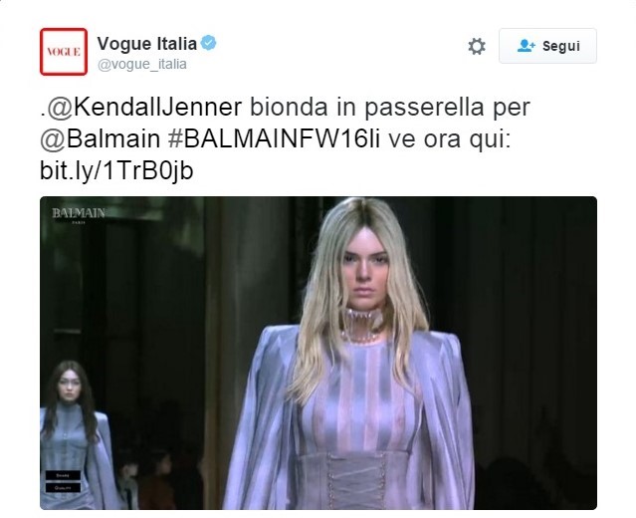Click the words 'bionda in passerella per'
Screen dimensions: 636x518
point(390,108)
